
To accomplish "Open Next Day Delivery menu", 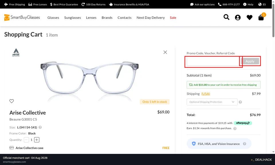I will pos(151,18).
